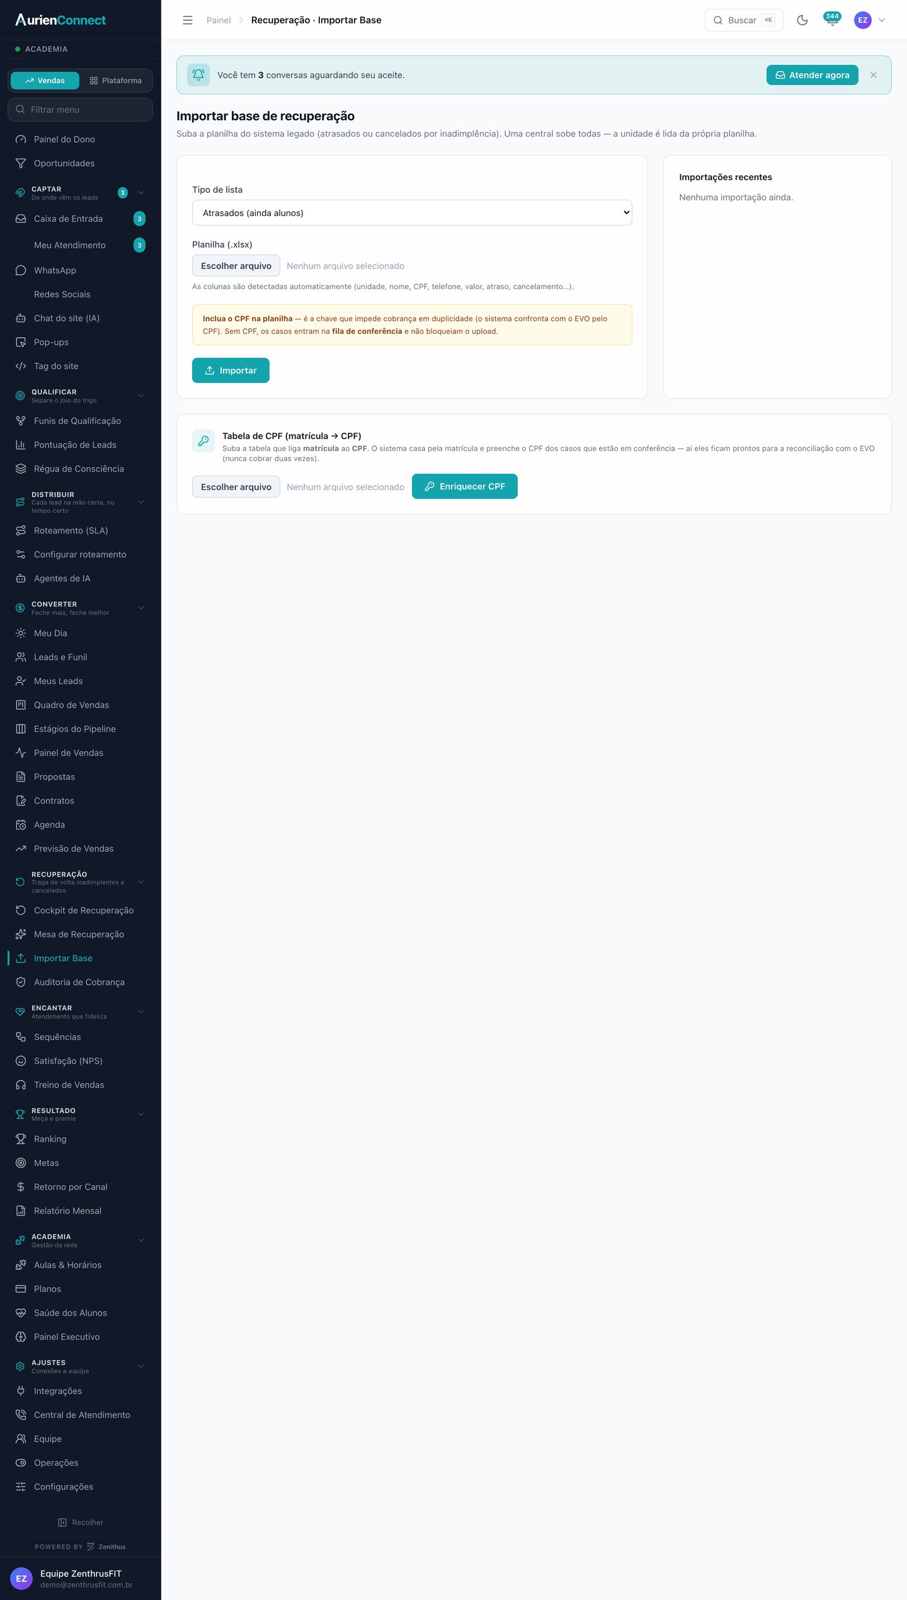Open Régua de Consciência layers icon

click(x=21, y=469)
